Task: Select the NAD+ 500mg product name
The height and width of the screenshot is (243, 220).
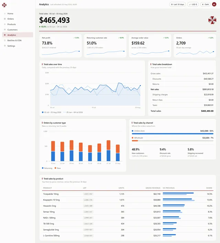Action: pos(49,218)
